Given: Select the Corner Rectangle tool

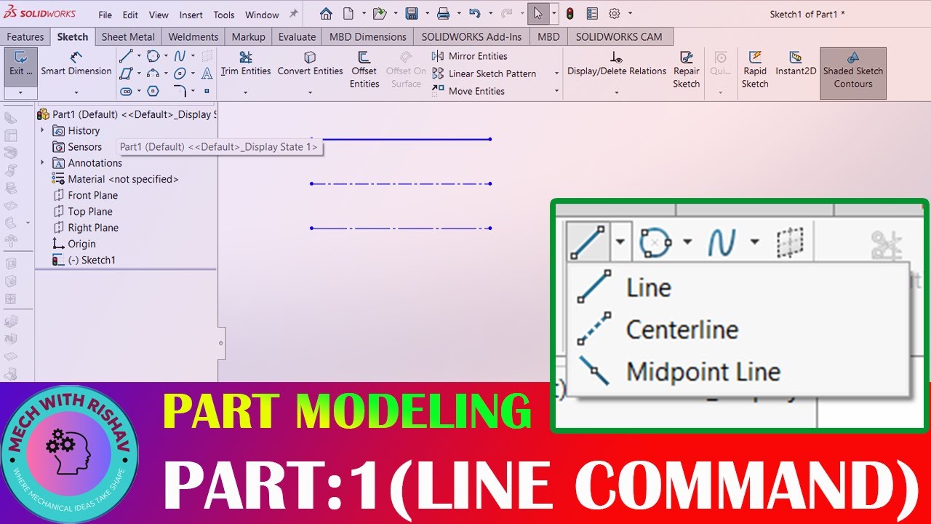Looking at the screenshot, I should 126,74.
